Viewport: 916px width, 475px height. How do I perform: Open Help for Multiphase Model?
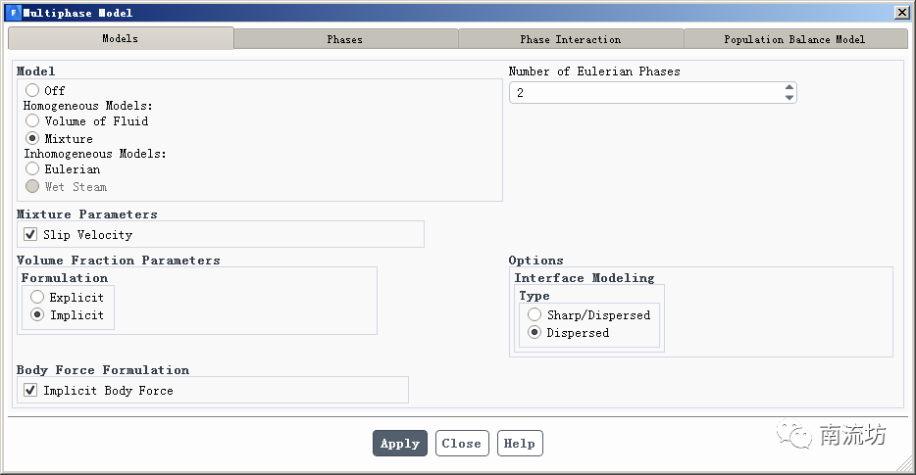519,444
